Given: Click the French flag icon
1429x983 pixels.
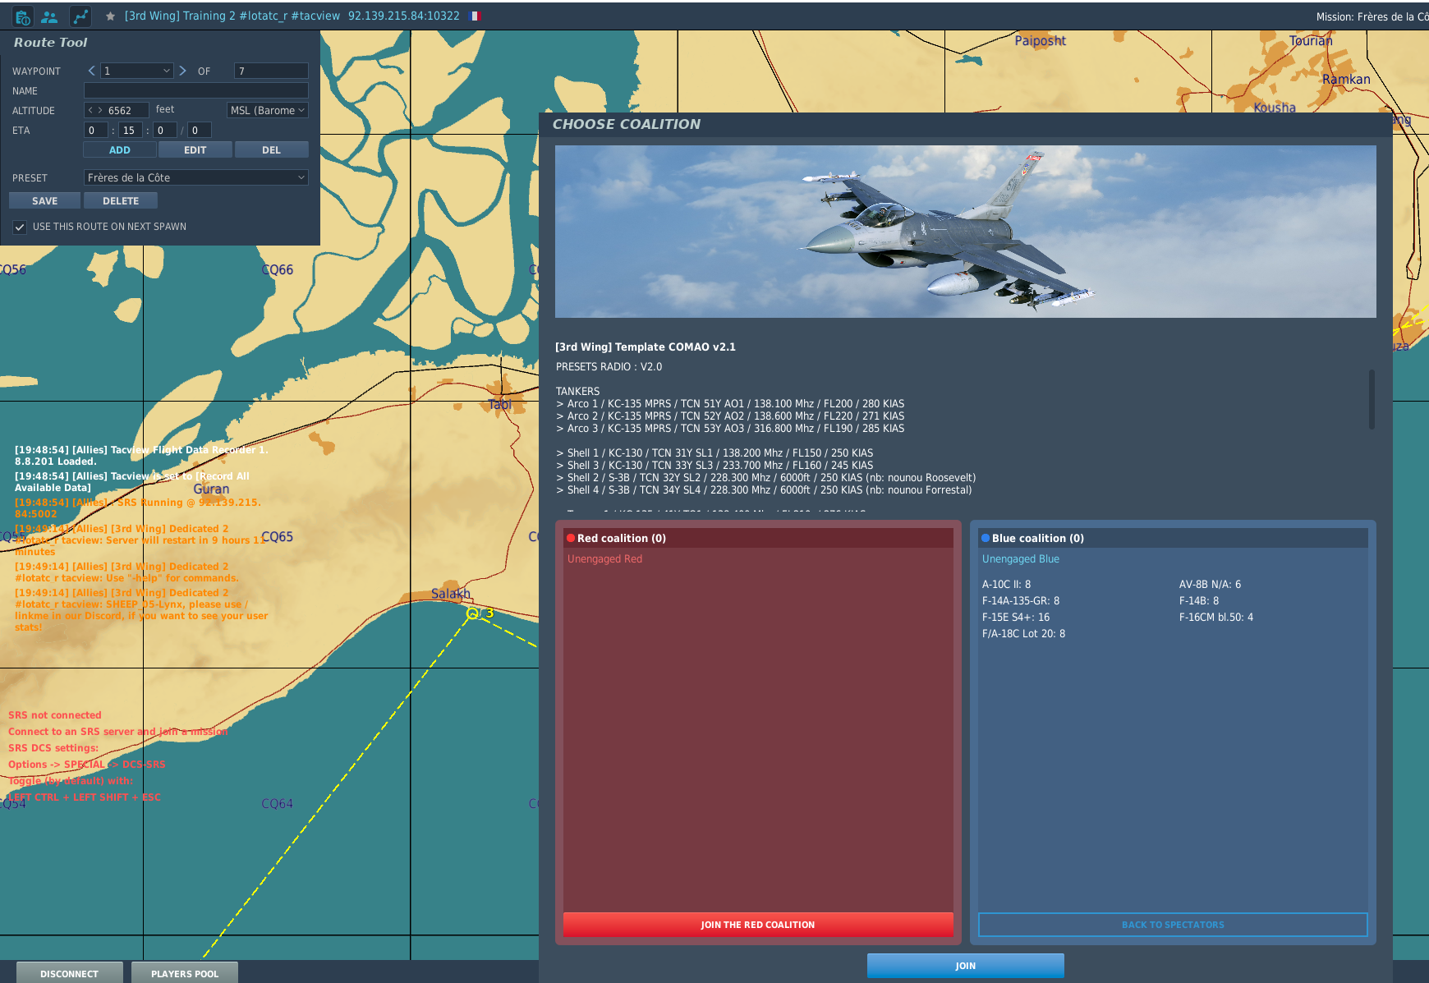Looking at the screenshot, I should (474, 16).
